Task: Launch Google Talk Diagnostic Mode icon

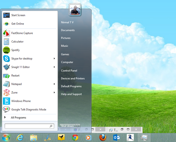Action: [6, 109]
